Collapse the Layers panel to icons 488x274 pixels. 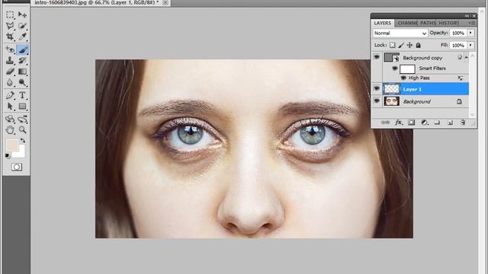point(467,15)
